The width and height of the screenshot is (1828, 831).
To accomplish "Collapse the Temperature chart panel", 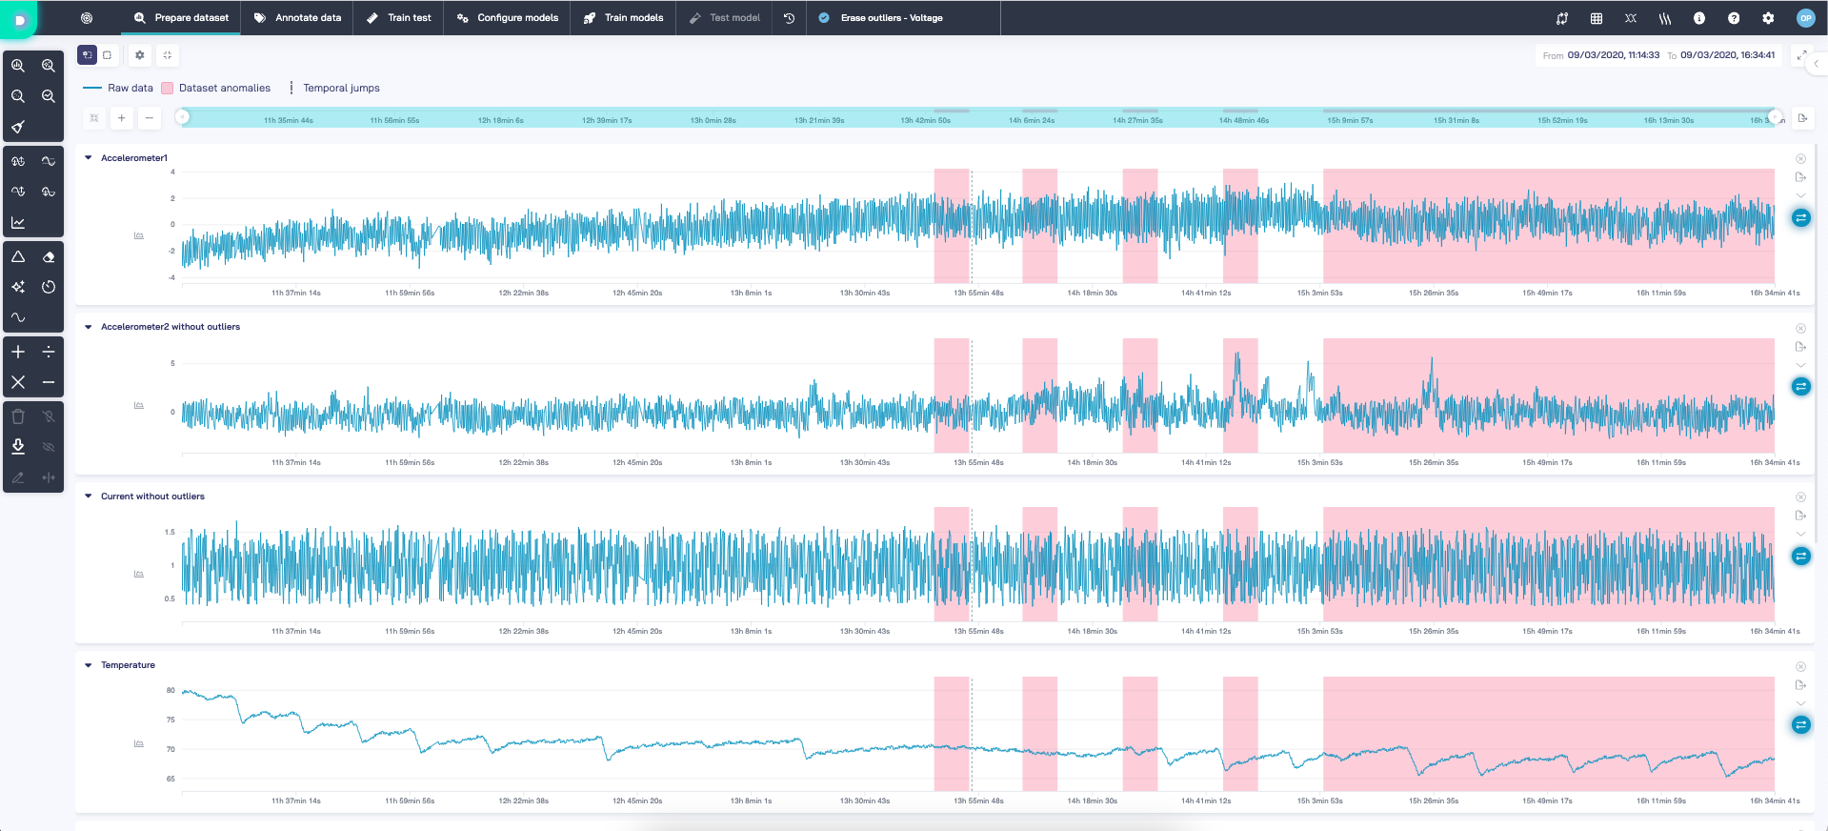I will pyautogui.click(x=89, y=665).
